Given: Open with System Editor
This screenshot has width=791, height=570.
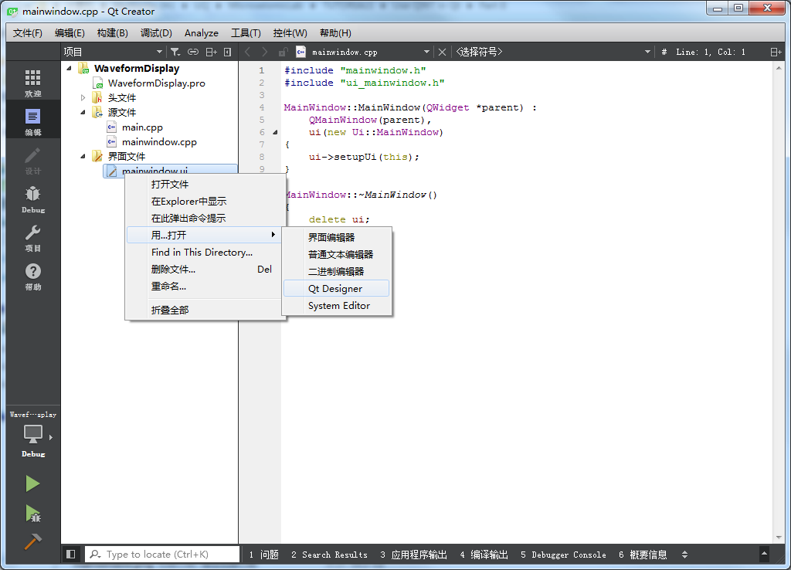Looking at the screenshot, I should point(337,306).
